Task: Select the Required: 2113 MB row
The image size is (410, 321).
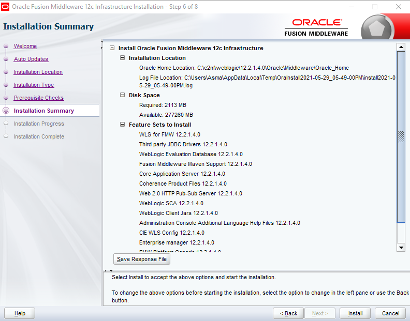Action: point(163,105)
